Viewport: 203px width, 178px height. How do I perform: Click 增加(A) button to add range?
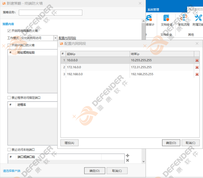pyautogui.click(x=69, y=143)
